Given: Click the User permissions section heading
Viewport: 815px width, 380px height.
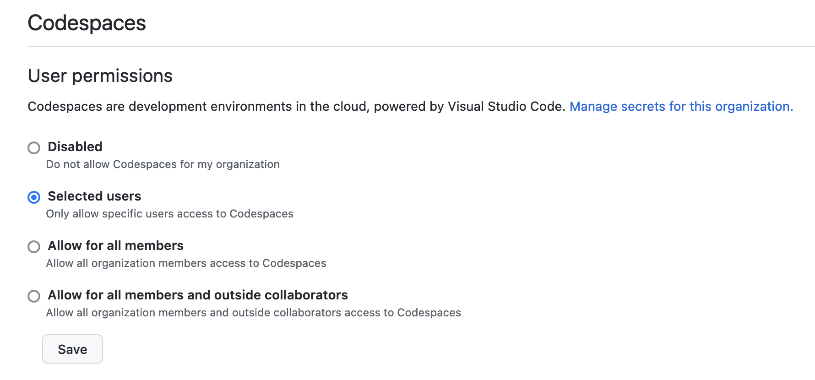Looking at the screenshot, I should tap(100, 76).
